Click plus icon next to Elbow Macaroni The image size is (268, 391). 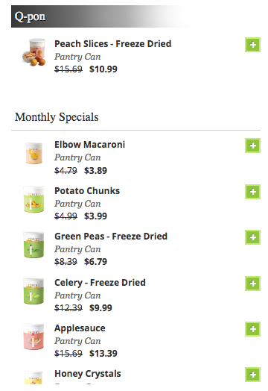click(252, 146)
